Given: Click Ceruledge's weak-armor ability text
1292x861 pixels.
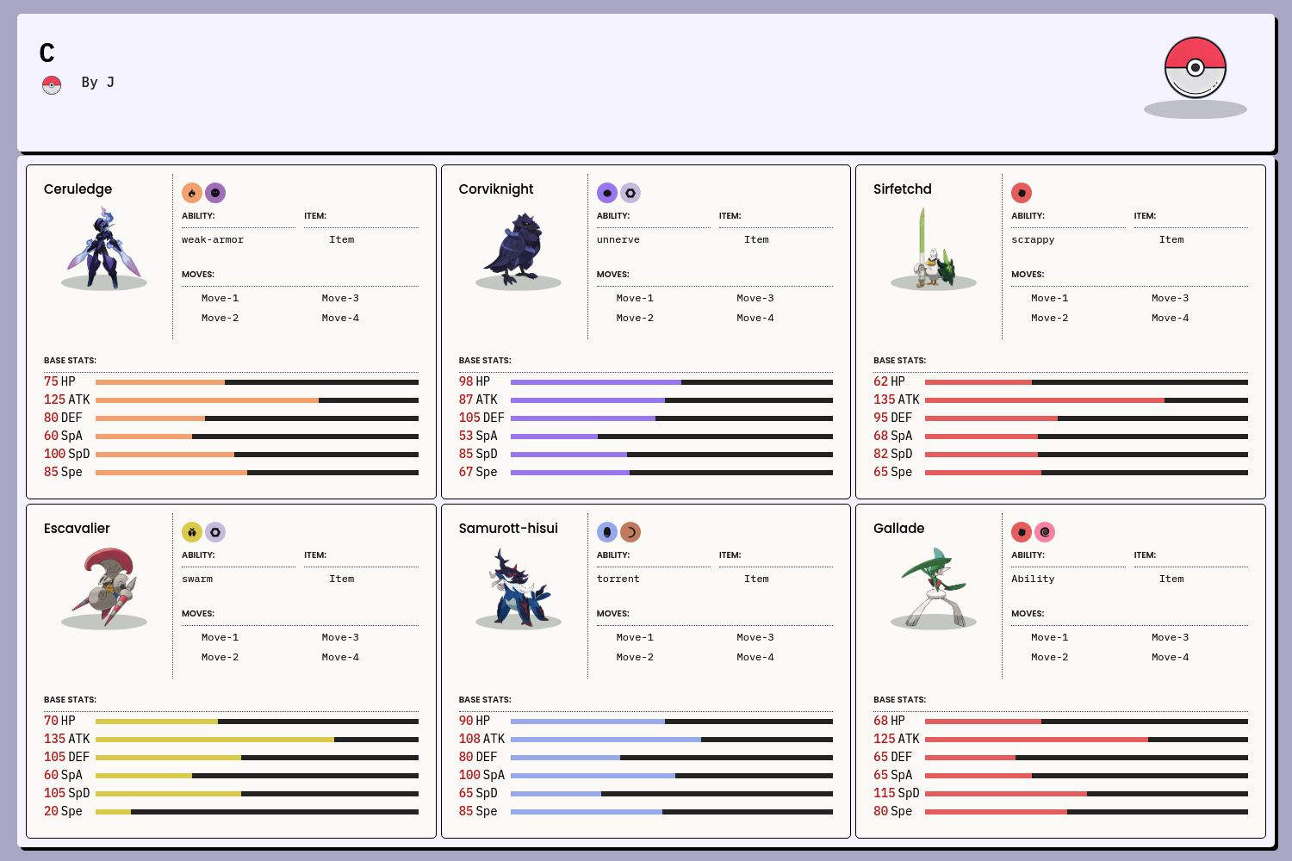Looking at the screenshot, I should click(213, 239).
